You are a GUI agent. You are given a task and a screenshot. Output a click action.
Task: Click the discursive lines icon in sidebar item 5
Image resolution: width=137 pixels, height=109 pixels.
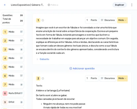[21, 67]
